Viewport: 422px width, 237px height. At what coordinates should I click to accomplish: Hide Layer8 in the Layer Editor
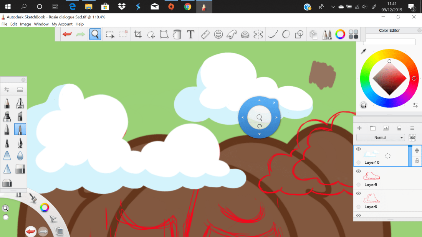[358, 193]
